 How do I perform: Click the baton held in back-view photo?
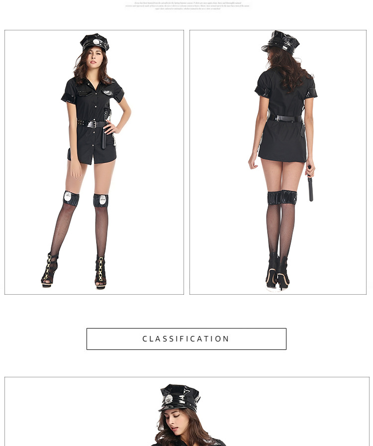click(310, 184)
